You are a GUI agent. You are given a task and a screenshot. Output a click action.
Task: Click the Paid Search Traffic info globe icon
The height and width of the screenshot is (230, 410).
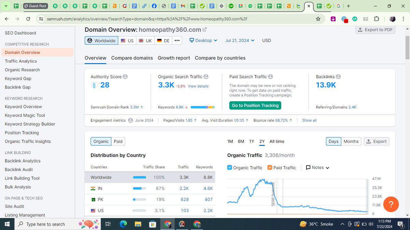point(270,77)
